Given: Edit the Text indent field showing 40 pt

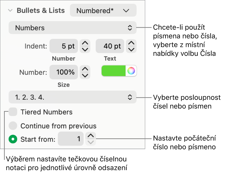Looking at the screenshot, I should pos(110,46).
